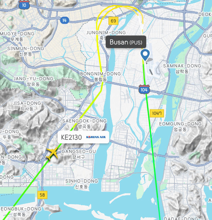This screenshot has width=212, height=220.
Task: Select the Saenggok-dong map label
Action: point(84,124)
